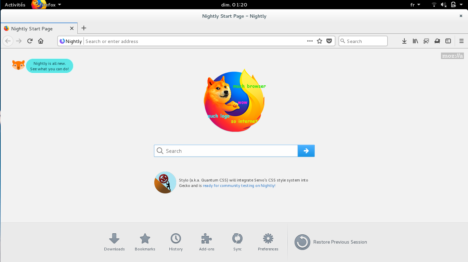
Task: Open the home page via house icon
Action: [x=41, y=41]
